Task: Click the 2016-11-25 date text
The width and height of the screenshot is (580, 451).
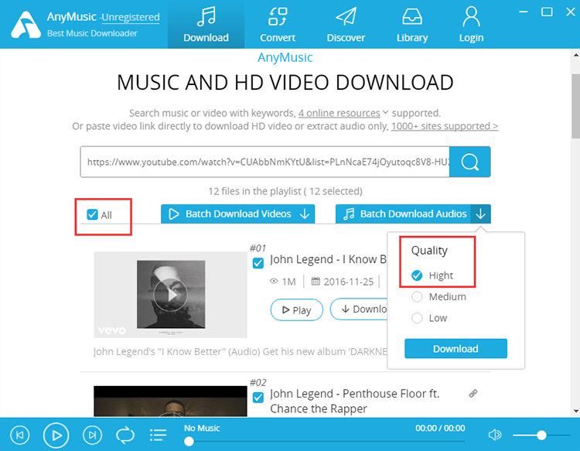Action: click(349, 282)
